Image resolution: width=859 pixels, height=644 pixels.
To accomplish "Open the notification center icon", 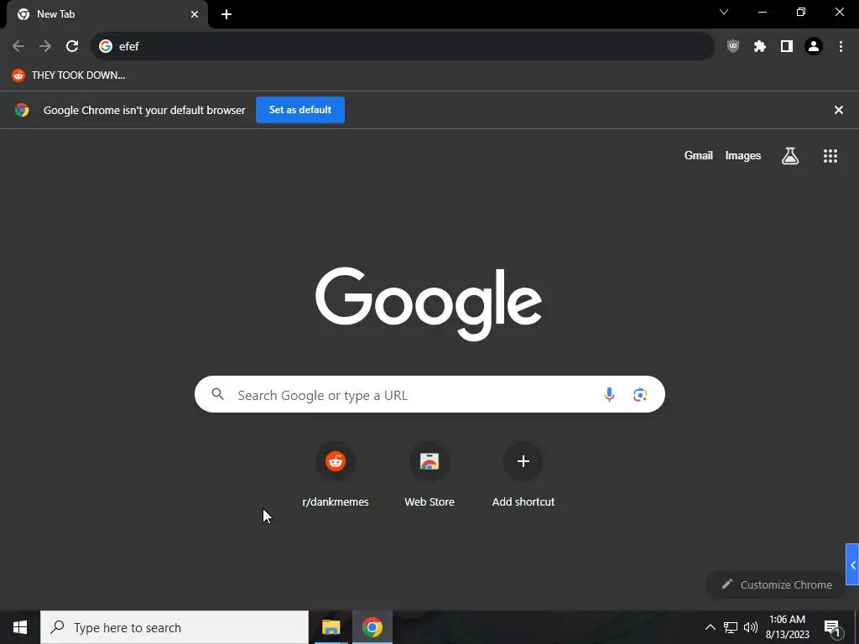I will point(832,627).
